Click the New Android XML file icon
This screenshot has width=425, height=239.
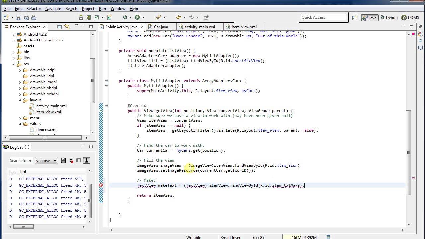[x=109, y=17]
